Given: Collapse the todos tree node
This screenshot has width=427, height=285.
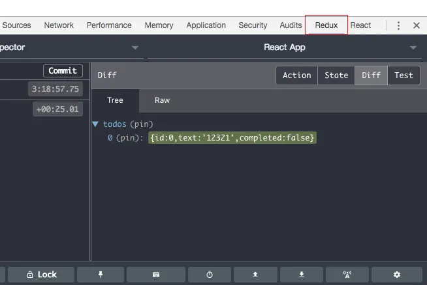Looking at the screenshot, I should (95, 124).
